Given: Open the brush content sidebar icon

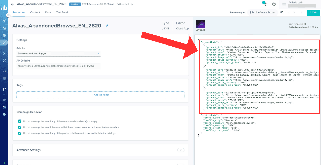Looking at the screenshot, I should click(x=4, y=42).
